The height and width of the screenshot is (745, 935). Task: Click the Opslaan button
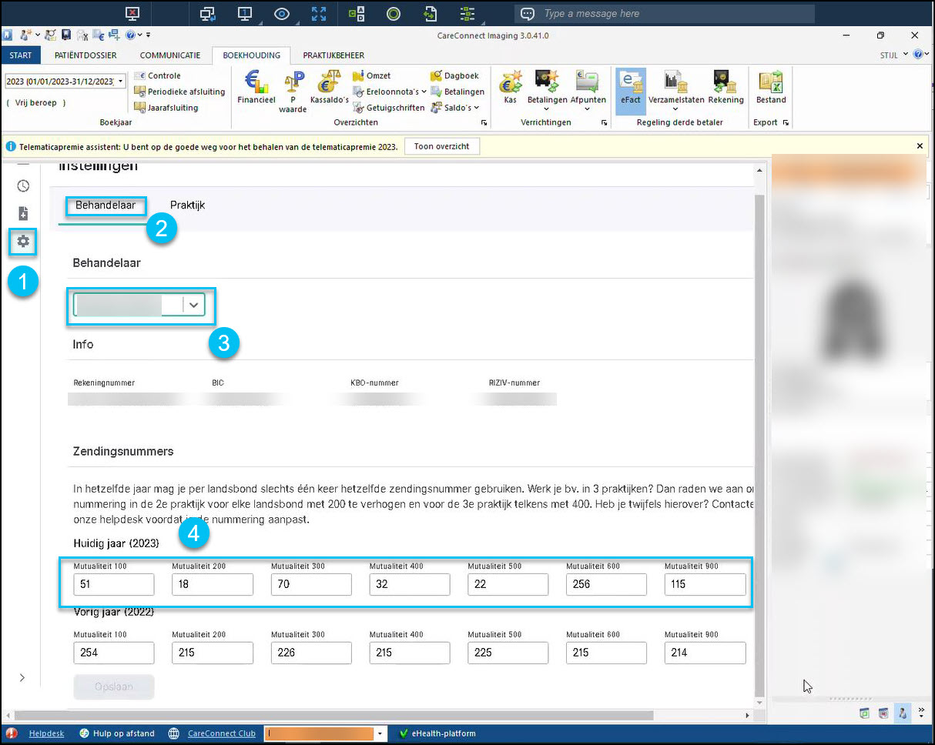(114, 687)
